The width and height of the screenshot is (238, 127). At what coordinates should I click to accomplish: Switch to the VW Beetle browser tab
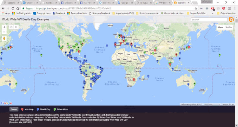point(164,3)
